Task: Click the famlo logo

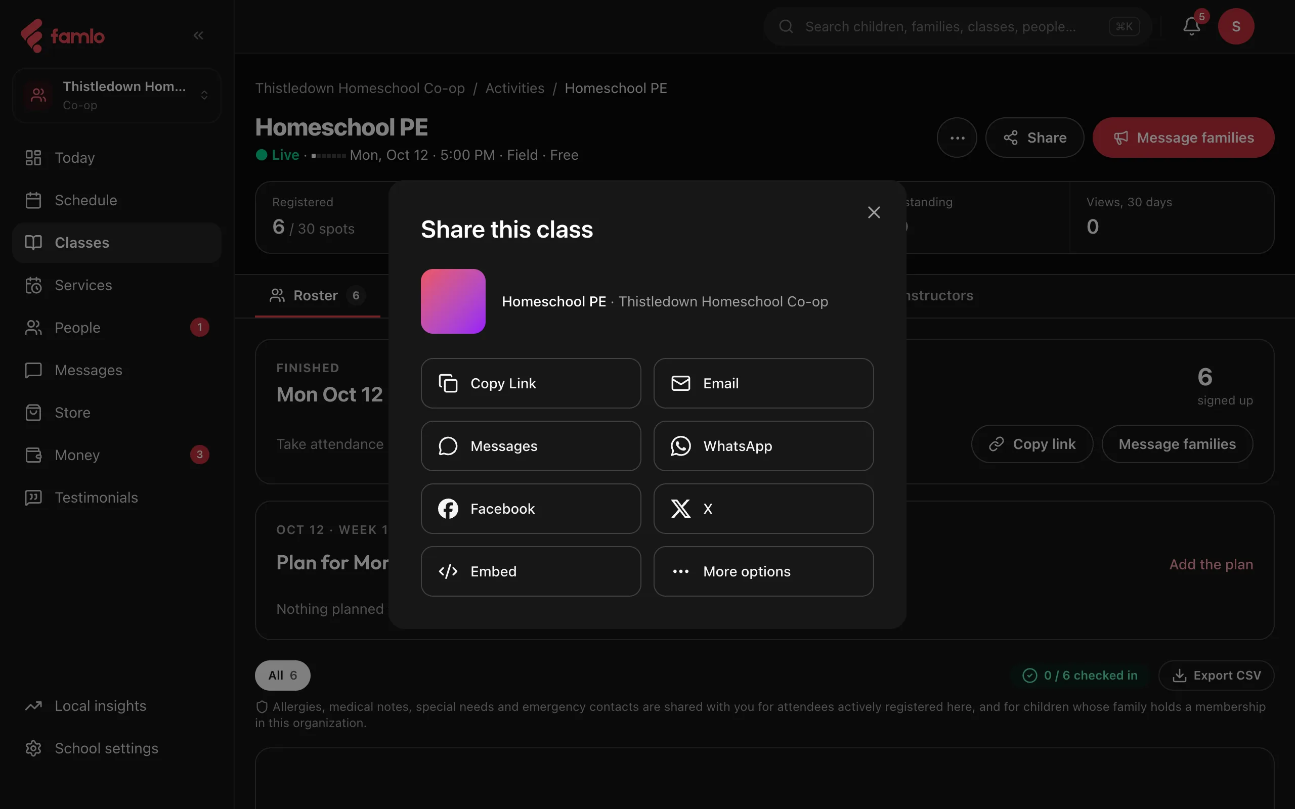Action: coord(63,36)
